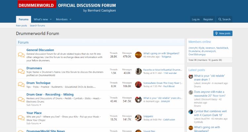
Task: Click General Discussion messages count 479.3K
Action: click(x=127, y=56)
